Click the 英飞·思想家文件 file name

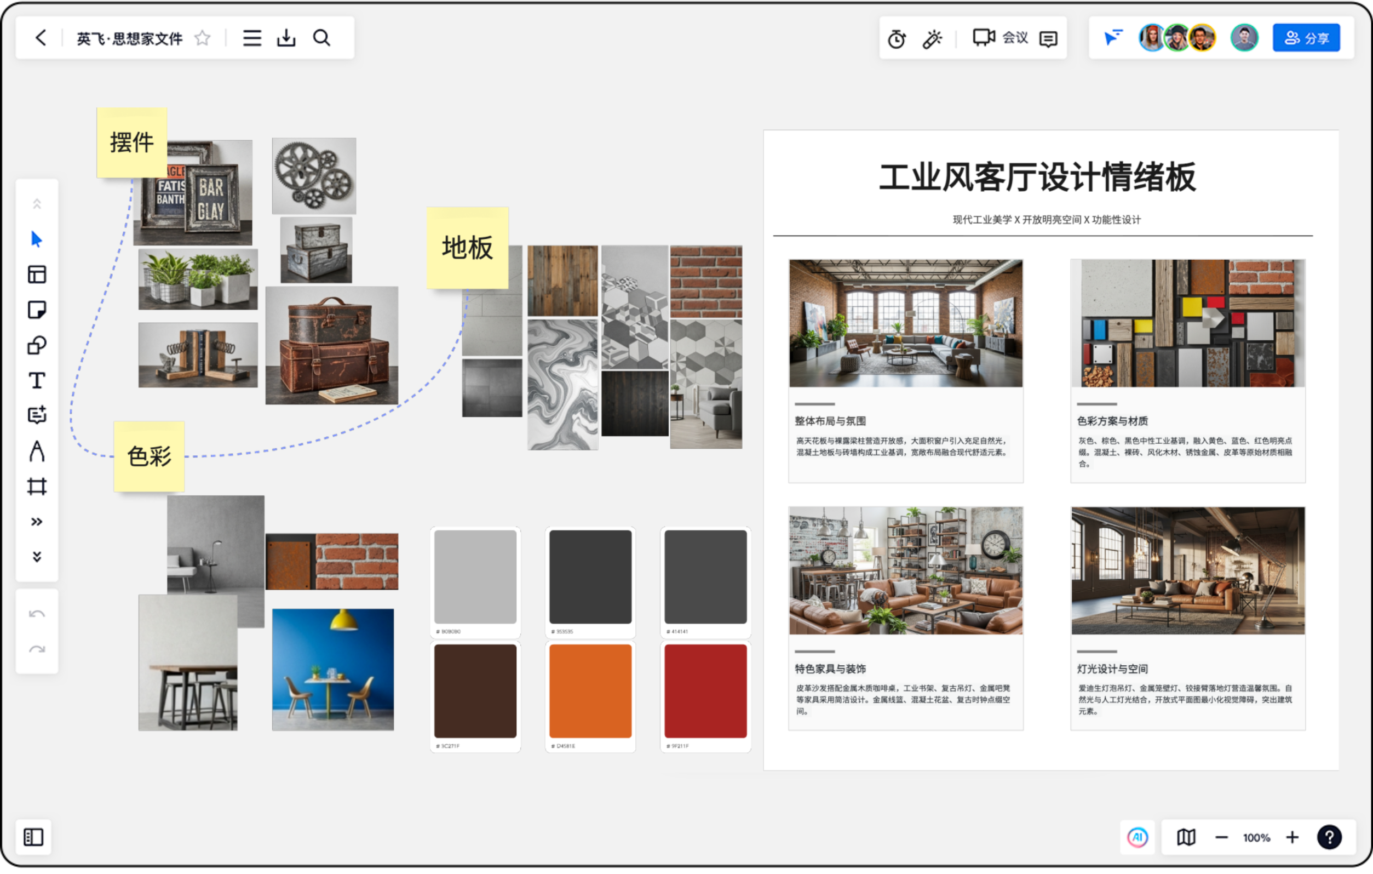pyautogui.click(x=129, y=39)
